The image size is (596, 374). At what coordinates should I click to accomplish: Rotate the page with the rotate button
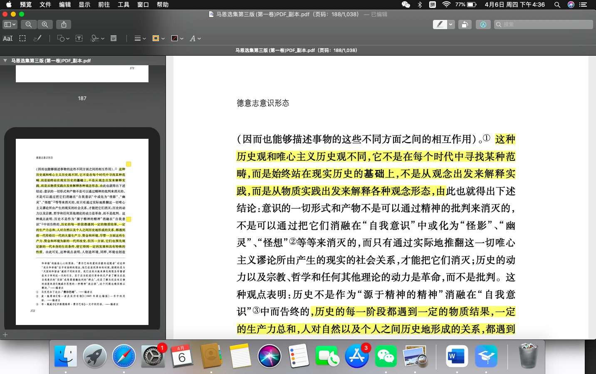pyautogui.click(x=465, y=25)
